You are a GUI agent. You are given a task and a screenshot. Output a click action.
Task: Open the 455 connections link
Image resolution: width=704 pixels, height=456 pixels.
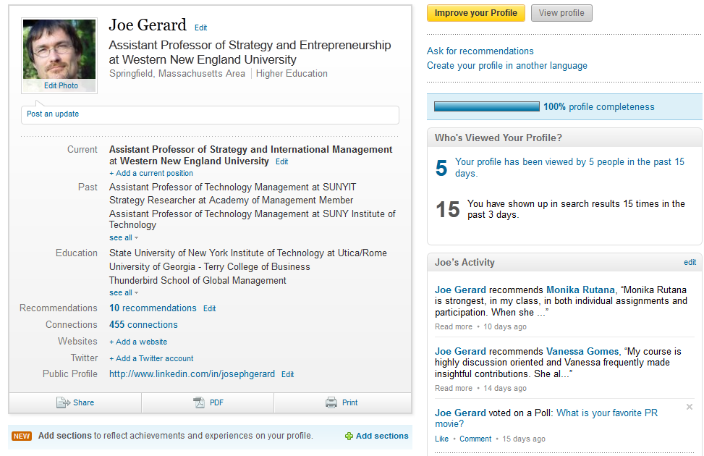coord(144,325)
